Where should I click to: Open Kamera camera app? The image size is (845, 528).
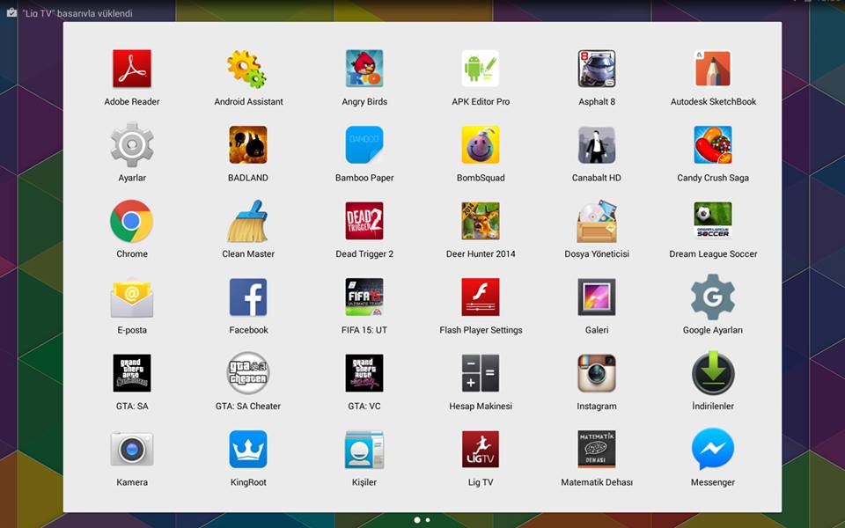click(x=132, y=450)
